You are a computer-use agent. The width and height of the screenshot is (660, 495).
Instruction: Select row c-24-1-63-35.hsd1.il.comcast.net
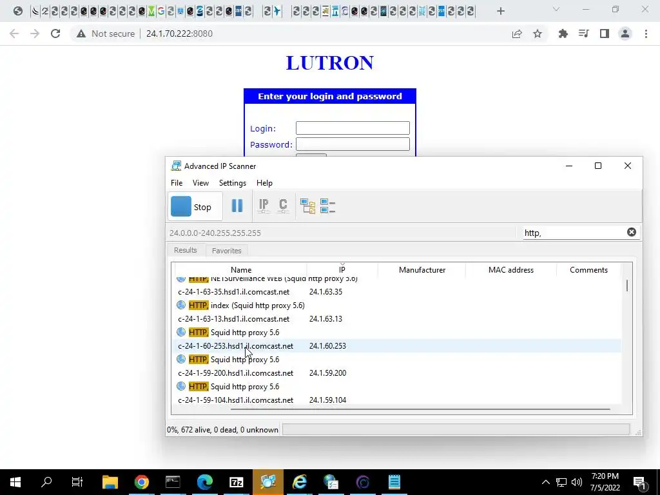(398, 292)
